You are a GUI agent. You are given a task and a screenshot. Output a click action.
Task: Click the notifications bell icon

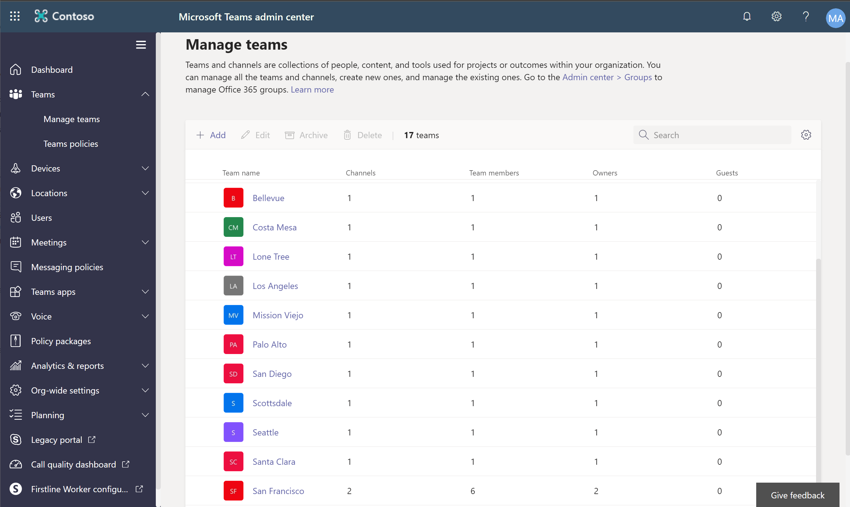[747, 16]
